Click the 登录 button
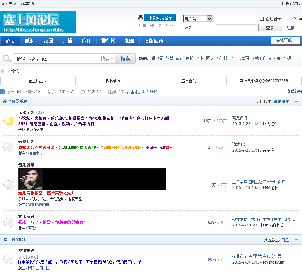Viewport: 302px width, 275px height. pyautogui.click(x=270, y=28)
